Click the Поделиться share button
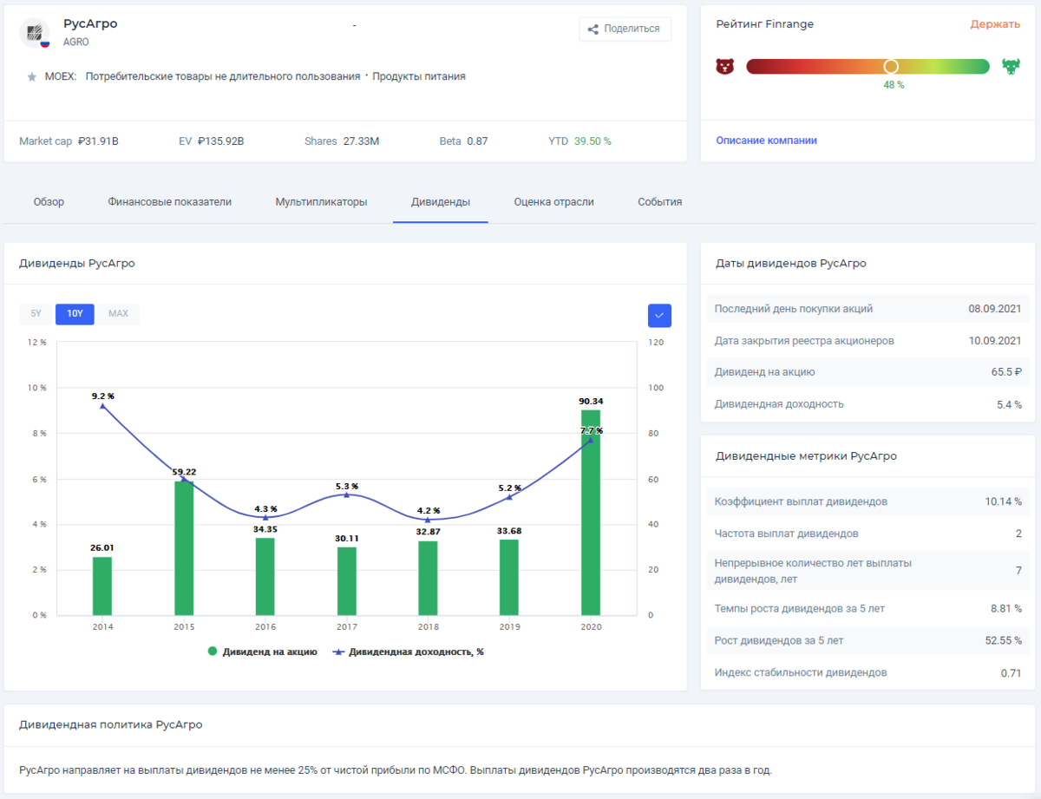1041x799 pixels. (x=625, y=29)
